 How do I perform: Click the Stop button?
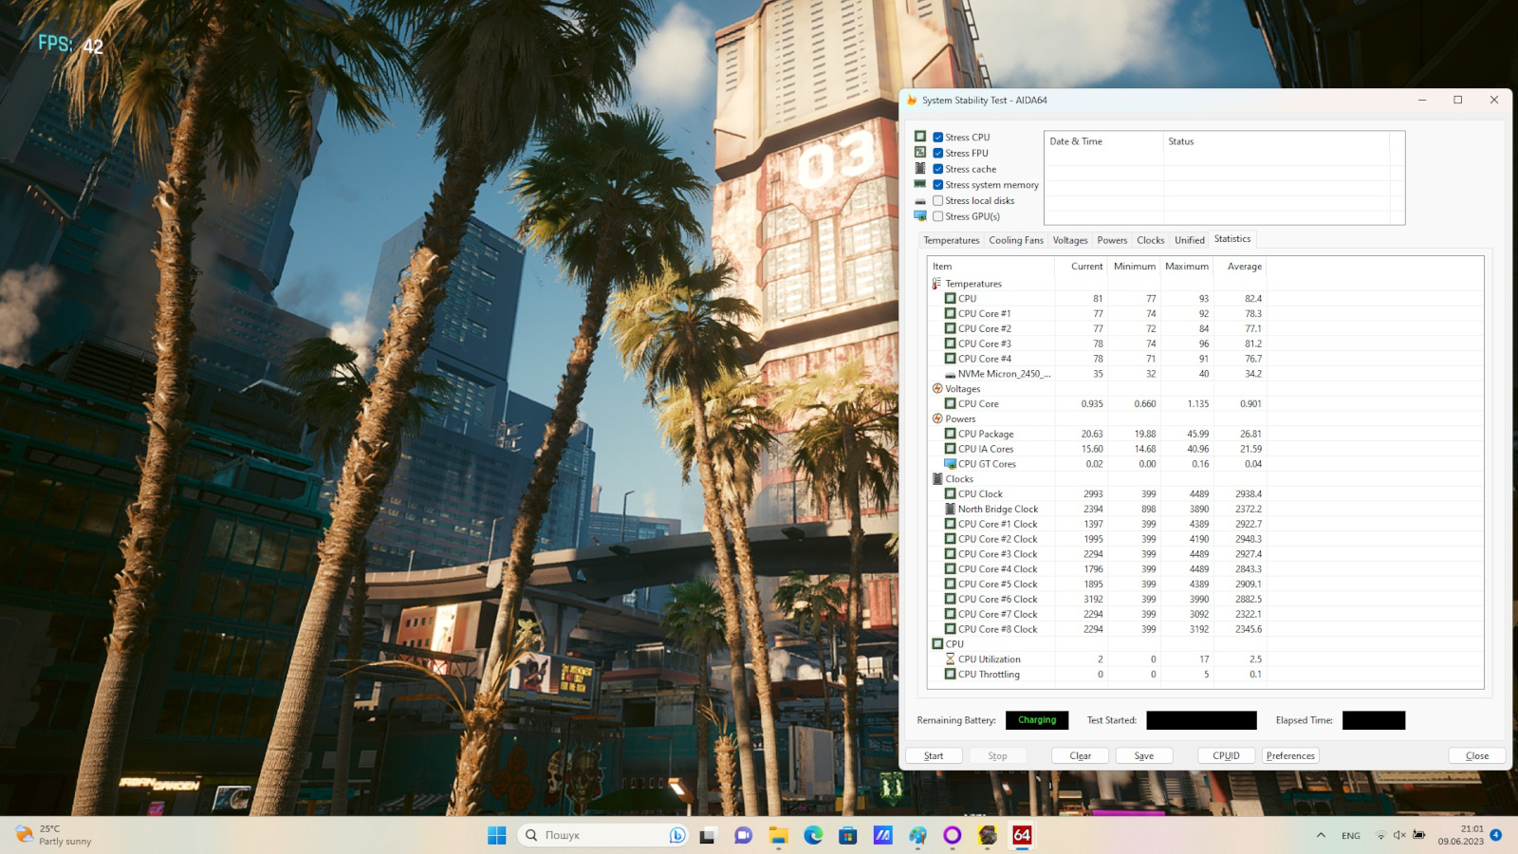click(997, 756)
